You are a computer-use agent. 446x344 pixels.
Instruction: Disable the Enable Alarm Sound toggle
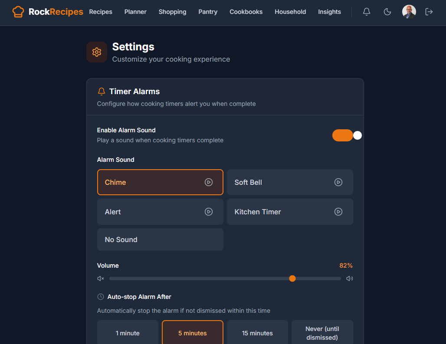[347, 135]
